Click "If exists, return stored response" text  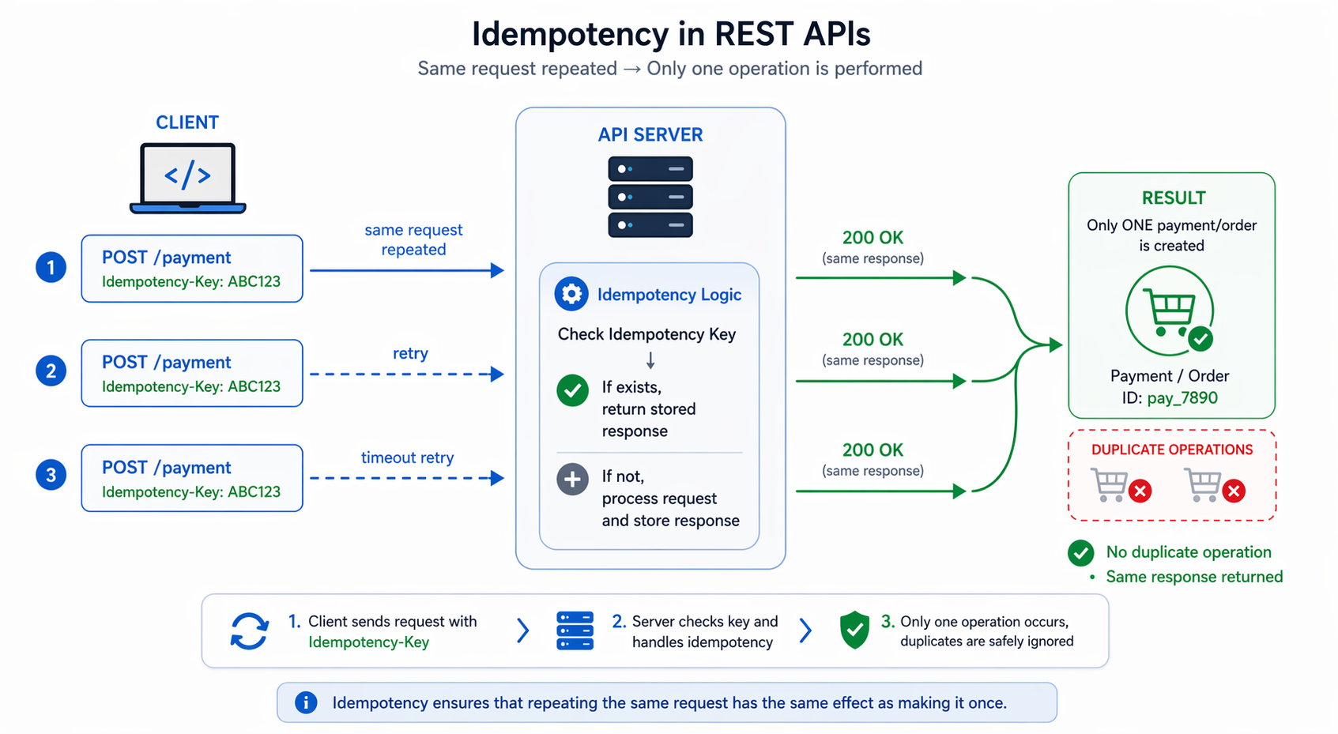point(649,409)
